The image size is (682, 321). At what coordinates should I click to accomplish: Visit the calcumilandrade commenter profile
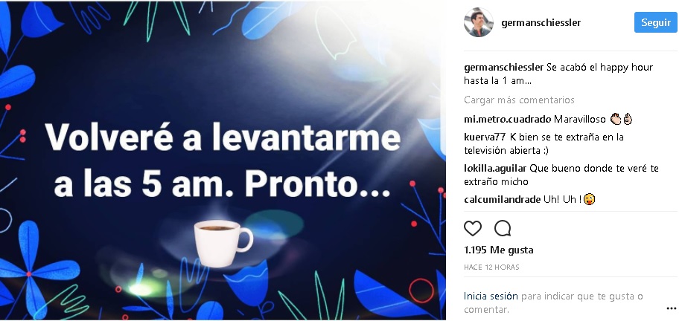503,199
